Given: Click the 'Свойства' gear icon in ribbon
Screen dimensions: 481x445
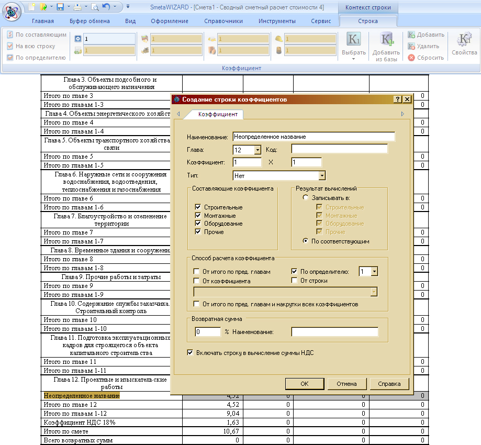Looking at the screenshot, I should point(464,40).
